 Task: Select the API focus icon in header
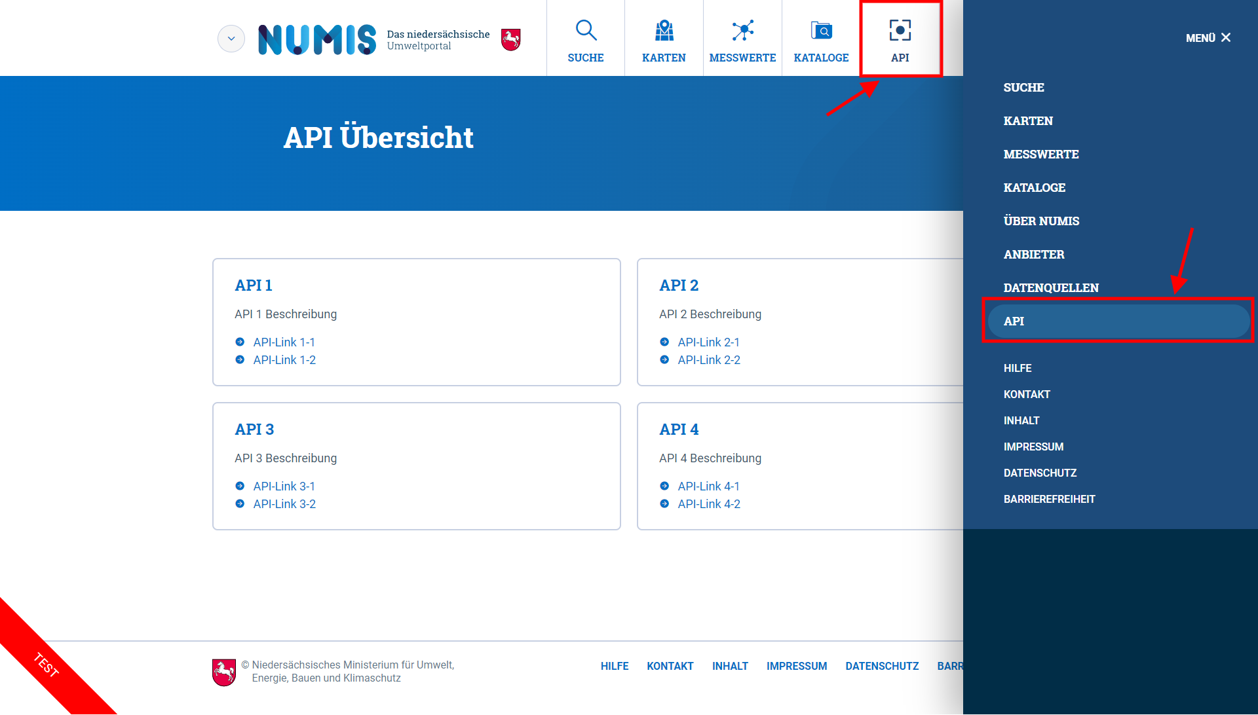click(x=900, y=29)
